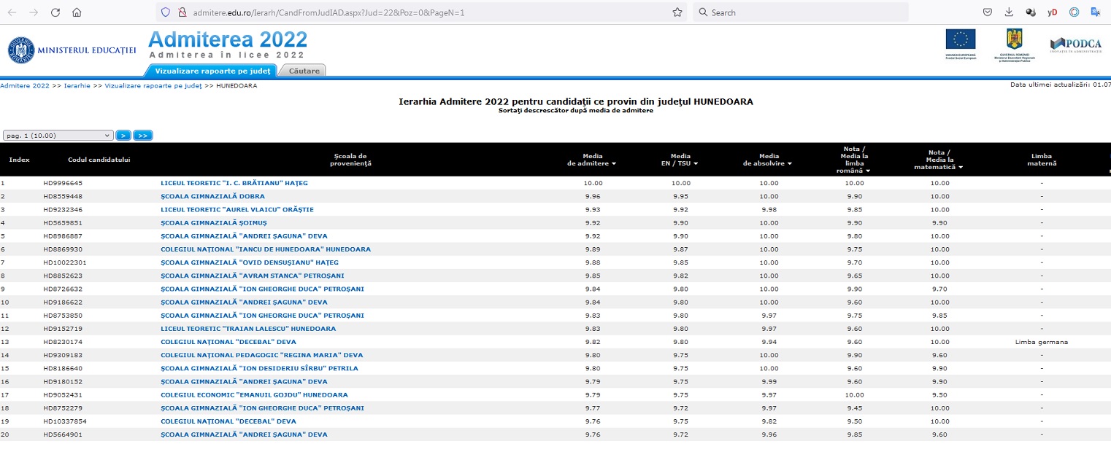The image size is (1111, 468).
Task: Open the page selector dropdown
Action: (58, 136)
